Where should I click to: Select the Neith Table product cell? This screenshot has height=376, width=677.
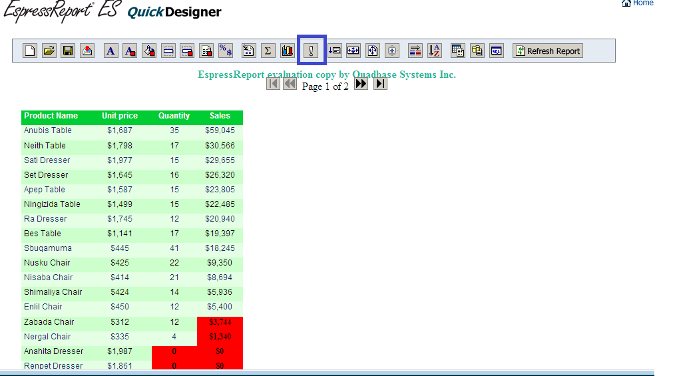45,146
